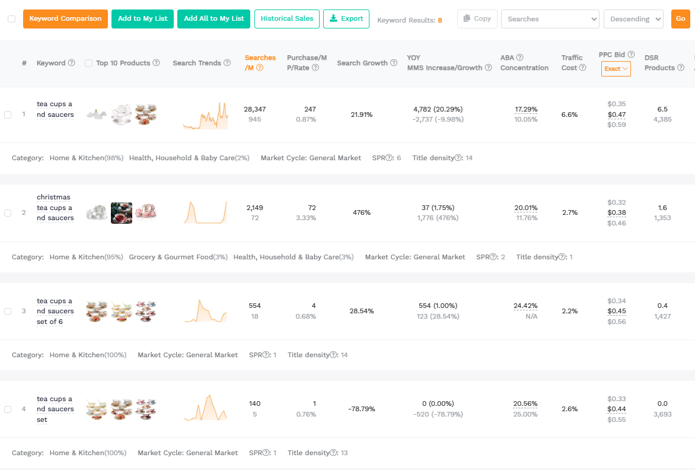Toggle the select-all checkbox in the header
Screen dimensions: 695x470
click(x=10, y=18)
